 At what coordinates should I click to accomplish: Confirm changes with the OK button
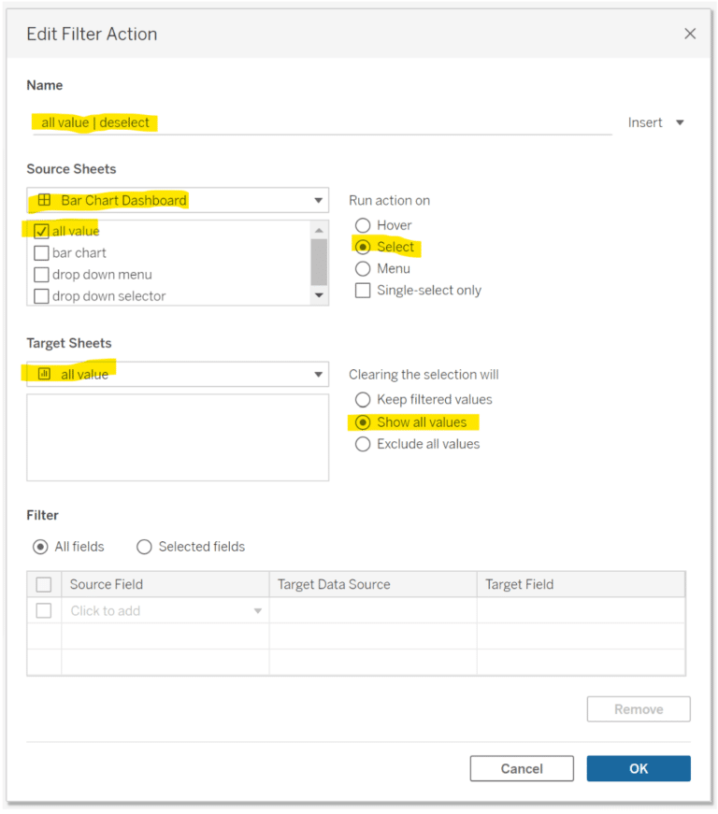pyautogui.click(x=639, y=768)
